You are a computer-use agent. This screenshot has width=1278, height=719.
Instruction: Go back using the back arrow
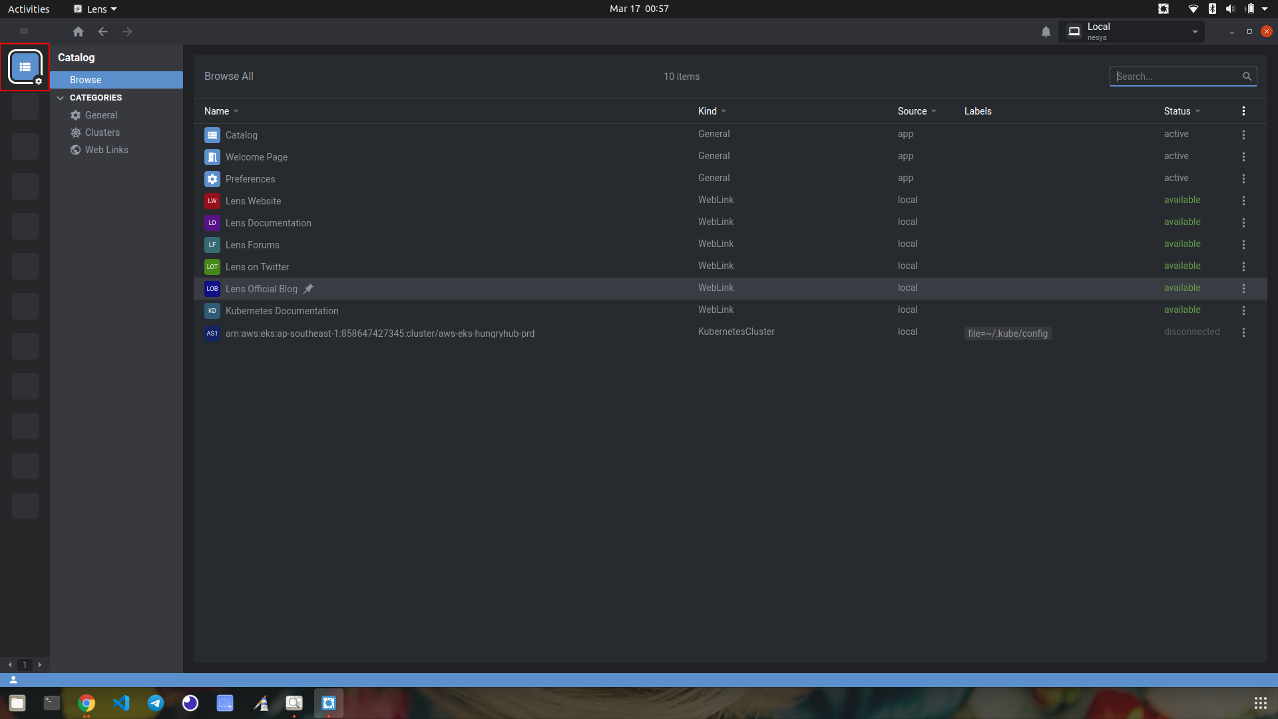pyautogui.click(x=103, y=31)
